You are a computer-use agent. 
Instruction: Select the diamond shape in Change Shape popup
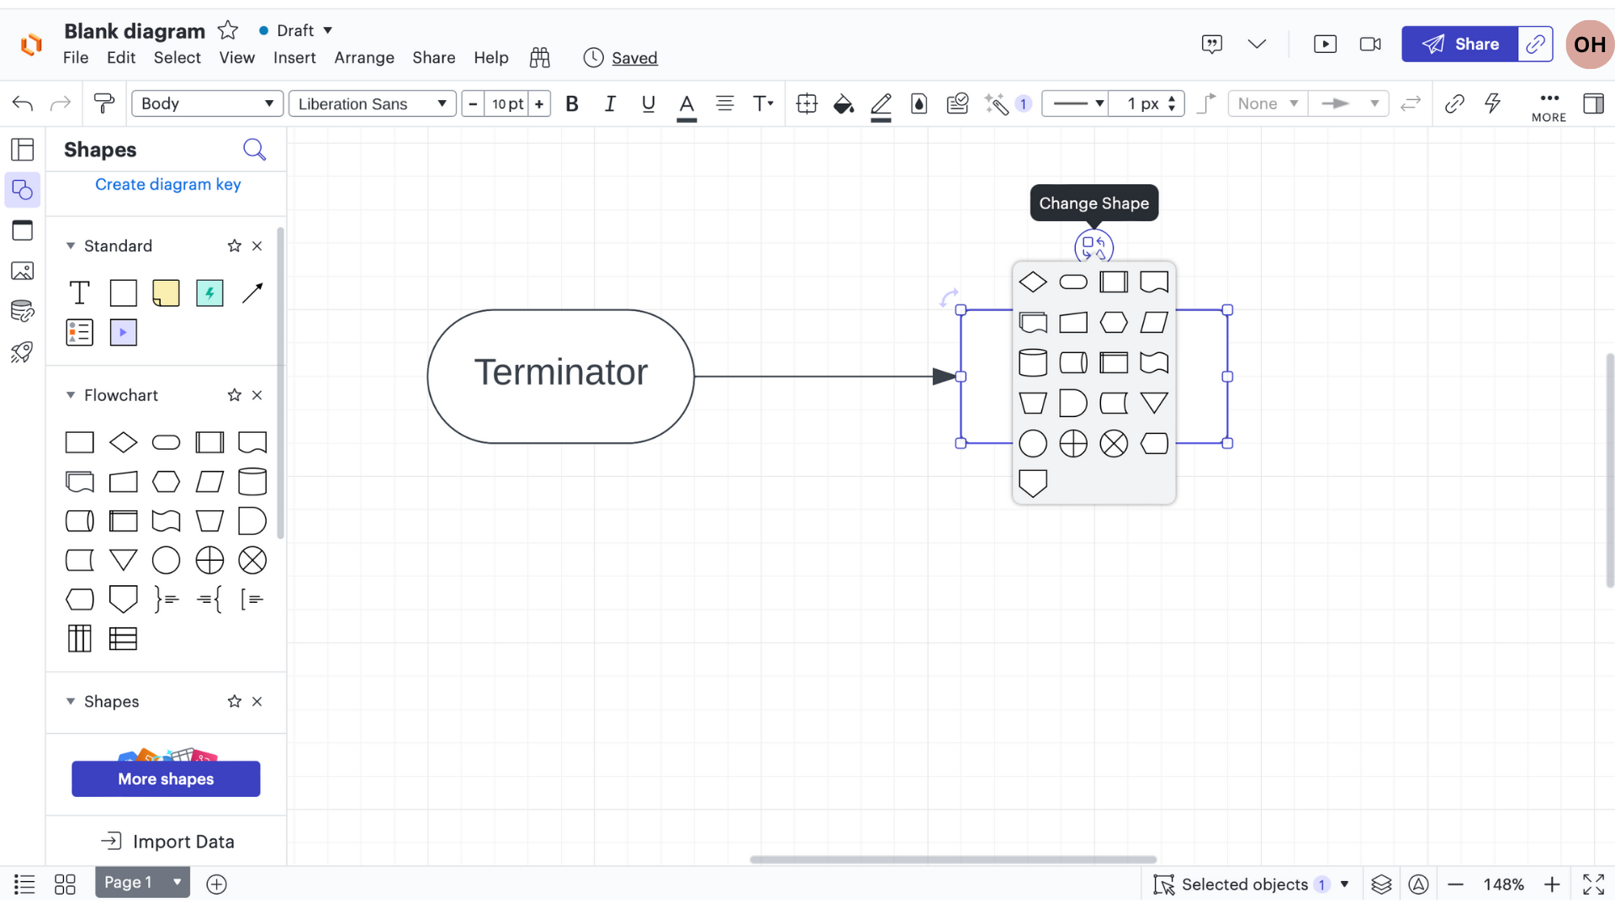tap(1032, 282)
